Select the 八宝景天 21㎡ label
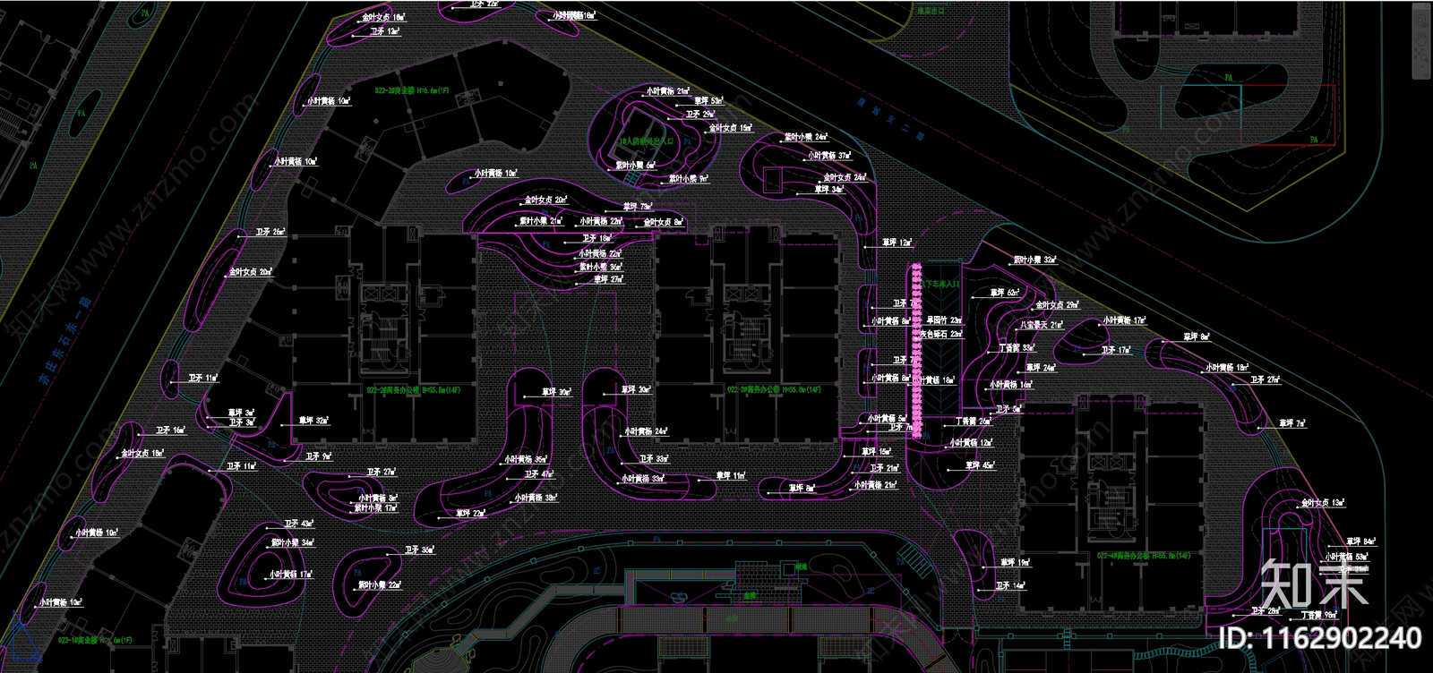Viewport: 1433px width, 673px height. point(1043,325)
